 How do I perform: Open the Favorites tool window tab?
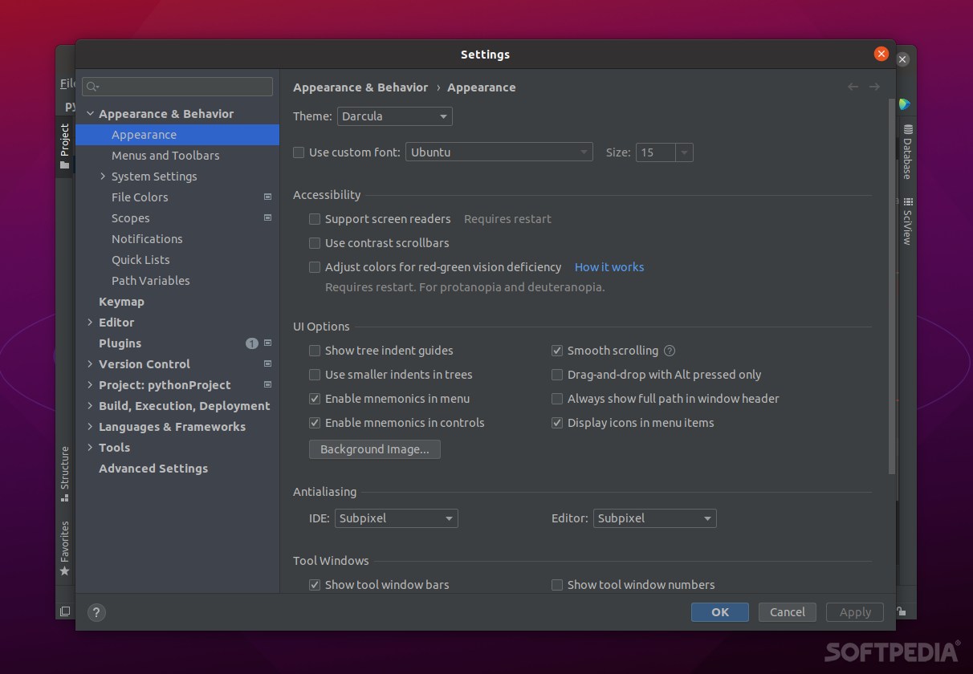64,548
